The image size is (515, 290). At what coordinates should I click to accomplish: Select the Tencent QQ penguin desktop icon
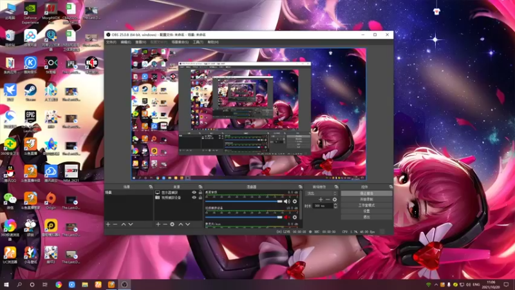10,173
